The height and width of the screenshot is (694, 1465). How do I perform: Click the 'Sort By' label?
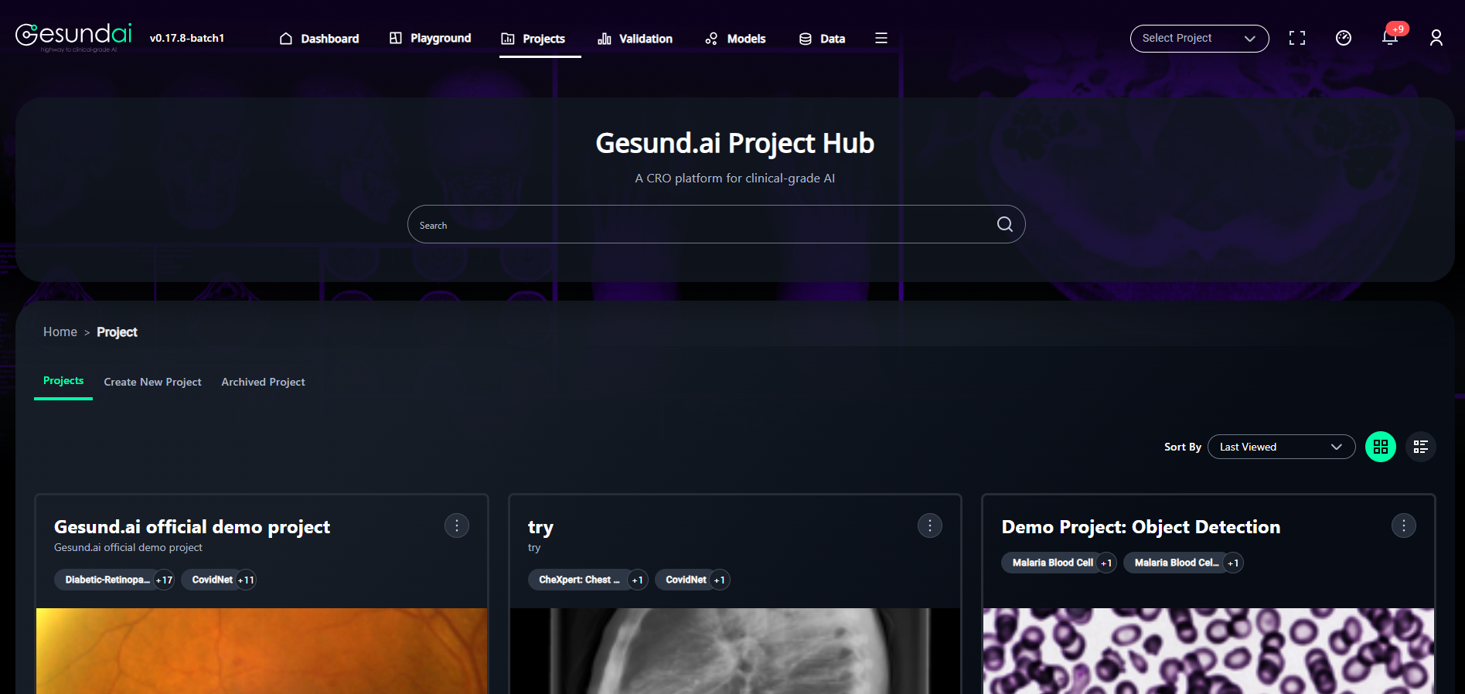(1182, 447)
